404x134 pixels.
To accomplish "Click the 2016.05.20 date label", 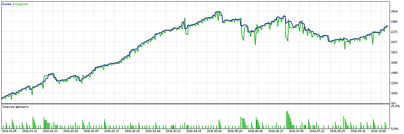I will pos(235,131).
